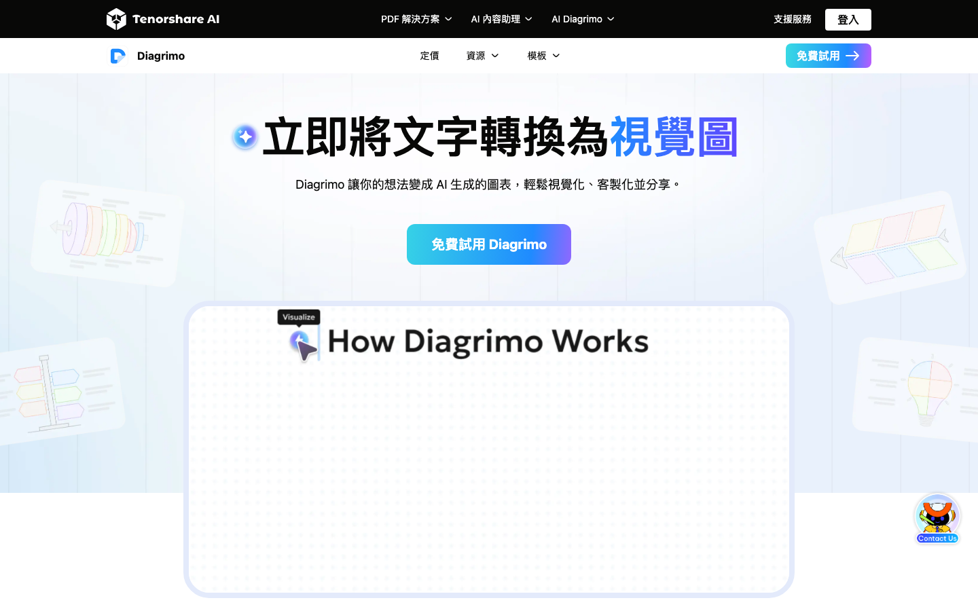Expand the AI Diagrimo dropdown chevron
The width and height of the screenshot is (978, 611).
point(611,19)
